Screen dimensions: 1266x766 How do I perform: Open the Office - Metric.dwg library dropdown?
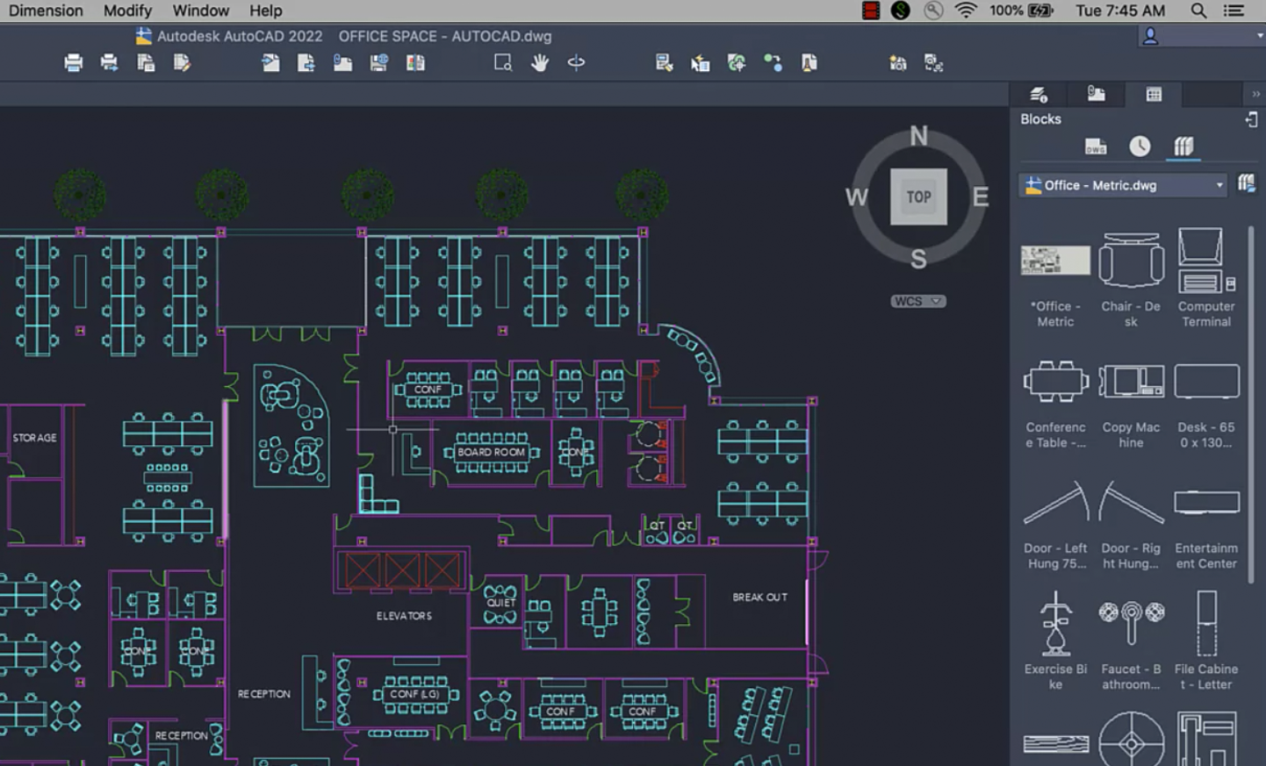point(1123,185)
